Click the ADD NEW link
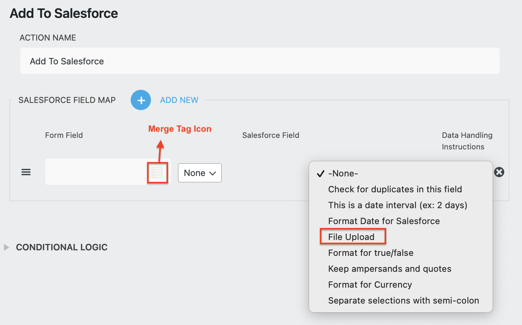 coord(179,100)
